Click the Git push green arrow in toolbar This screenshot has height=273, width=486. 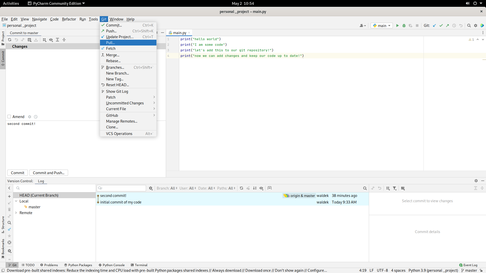point(448,26)
